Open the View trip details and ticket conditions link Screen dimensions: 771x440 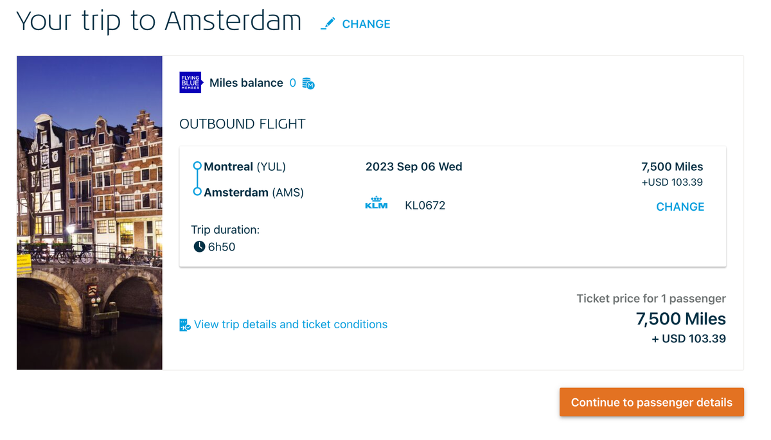tap(290, 324)
